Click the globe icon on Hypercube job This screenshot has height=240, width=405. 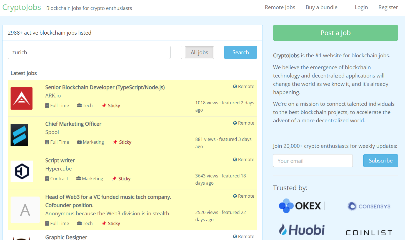point(235,159)
